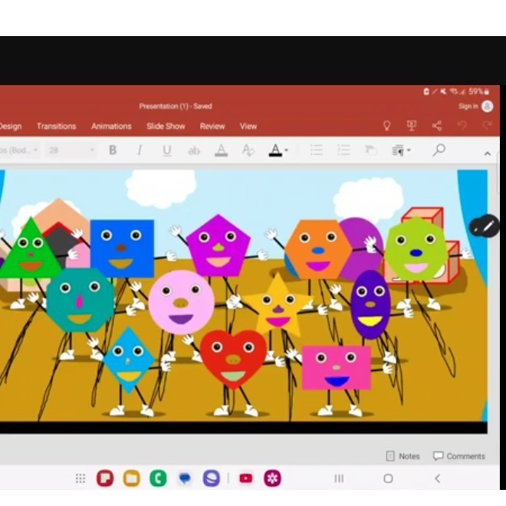
Task: Toggle bold formatting
Action: tap(113, 150)
